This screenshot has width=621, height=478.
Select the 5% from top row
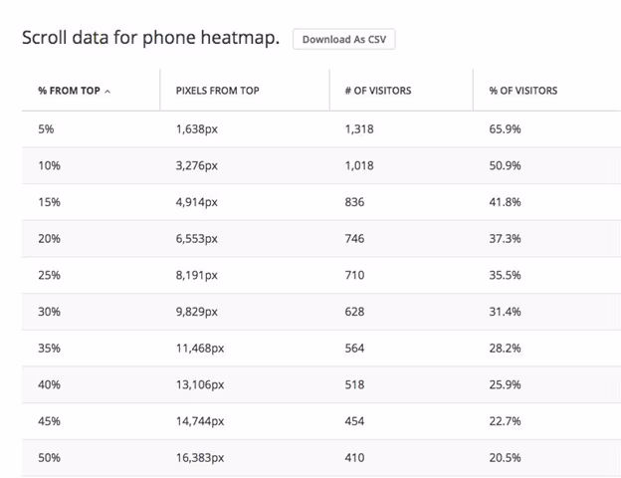click(321, 129)
